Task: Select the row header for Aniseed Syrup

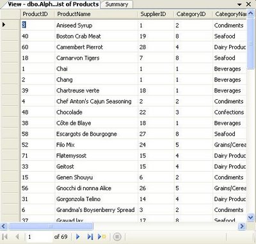Action: point(10,25)
